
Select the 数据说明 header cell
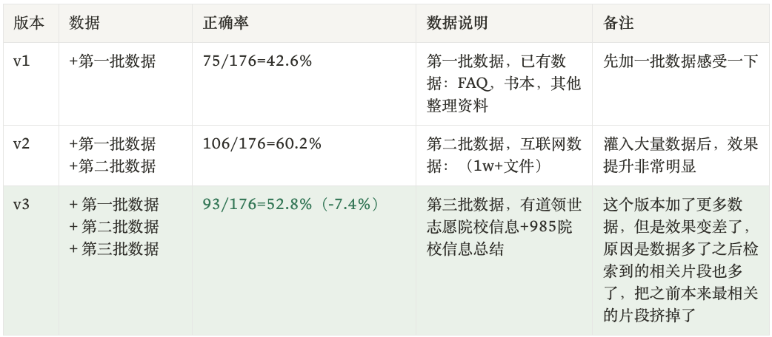click(x=457, y=23)
